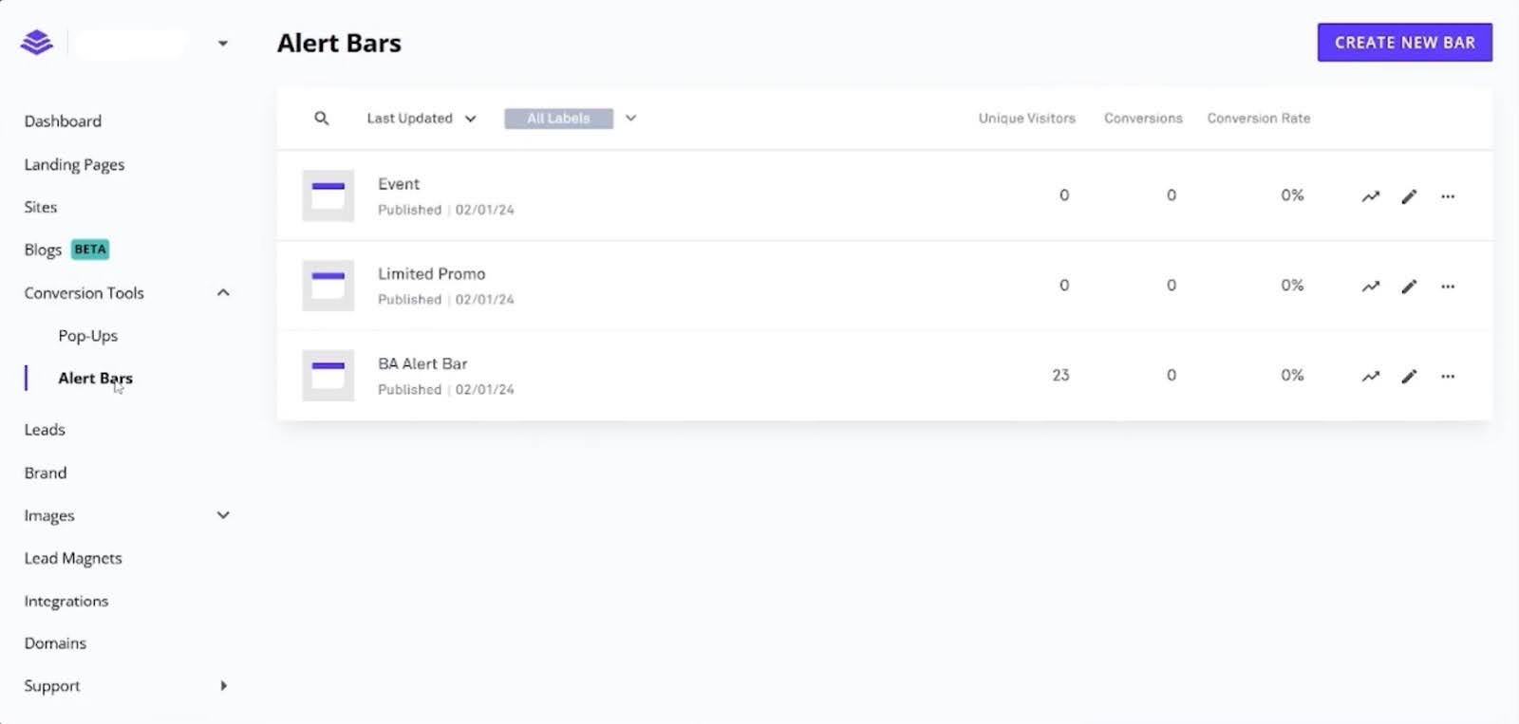This screenshot has height=724, width=1519.
Task: Open more options for Limited Promo bar
Action: coord(1448,287)
